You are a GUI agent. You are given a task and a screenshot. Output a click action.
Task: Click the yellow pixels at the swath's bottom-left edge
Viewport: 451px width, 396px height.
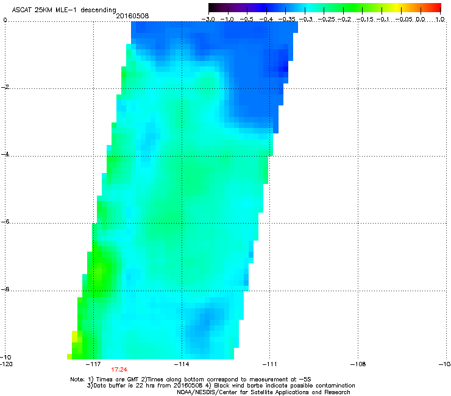(x=74, y=336)
